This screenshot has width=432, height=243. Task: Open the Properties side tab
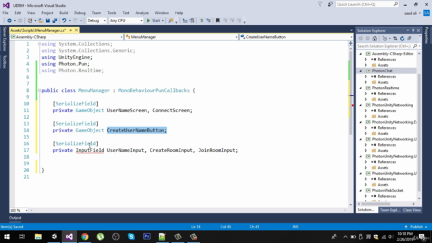pyautogui.click(x=427, y=35)
